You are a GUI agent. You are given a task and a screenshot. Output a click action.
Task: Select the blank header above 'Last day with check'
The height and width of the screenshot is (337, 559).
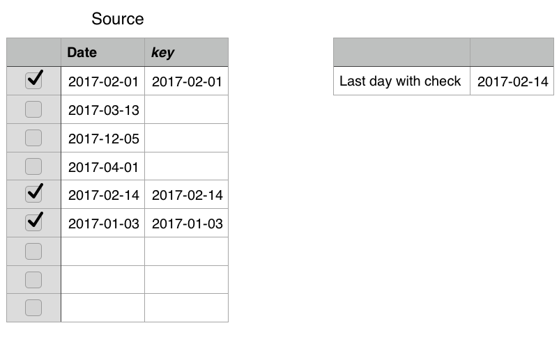tap(401, 52)
